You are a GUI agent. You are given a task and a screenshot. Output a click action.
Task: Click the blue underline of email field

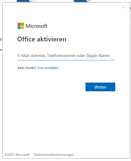[66, 60]
